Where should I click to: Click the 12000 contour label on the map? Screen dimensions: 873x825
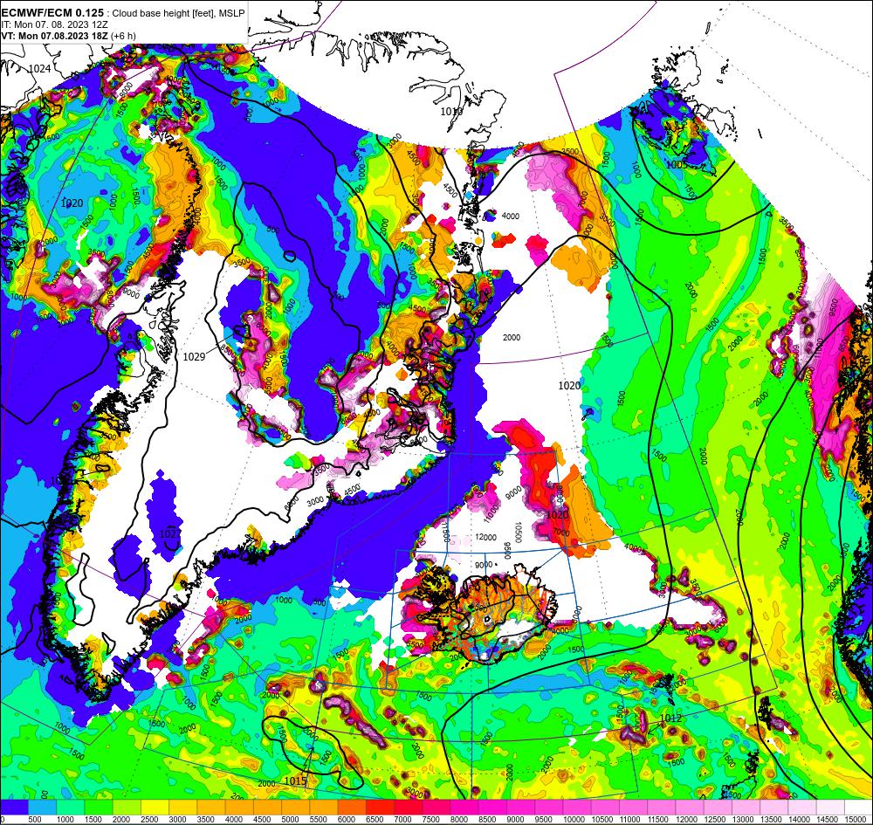coord(485,537)
